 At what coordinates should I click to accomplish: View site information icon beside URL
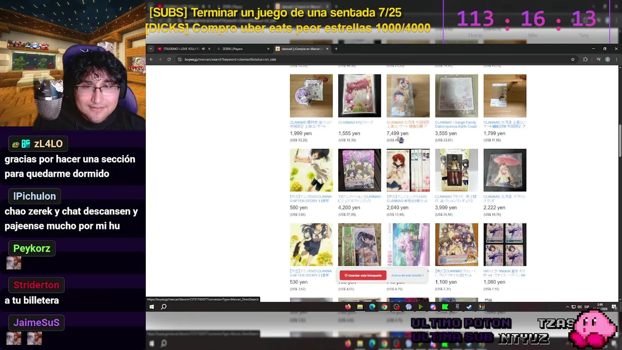[180, 59]
